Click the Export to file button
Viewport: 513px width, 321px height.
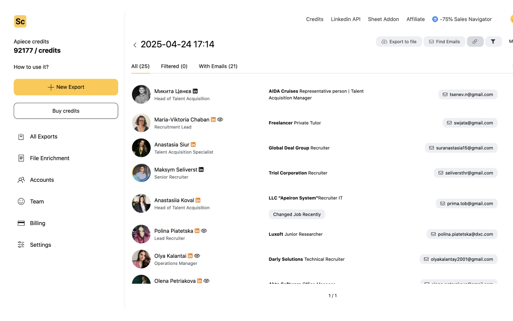(x=399, y=42)
